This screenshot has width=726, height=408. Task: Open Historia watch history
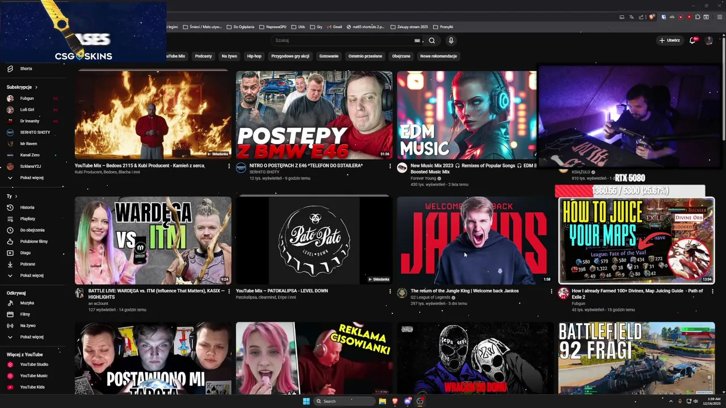(27, 207)
